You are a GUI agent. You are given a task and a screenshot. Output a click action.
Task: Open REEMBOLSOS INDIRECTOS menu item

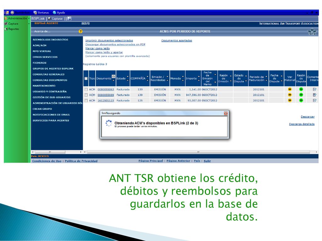pos(50,40)
